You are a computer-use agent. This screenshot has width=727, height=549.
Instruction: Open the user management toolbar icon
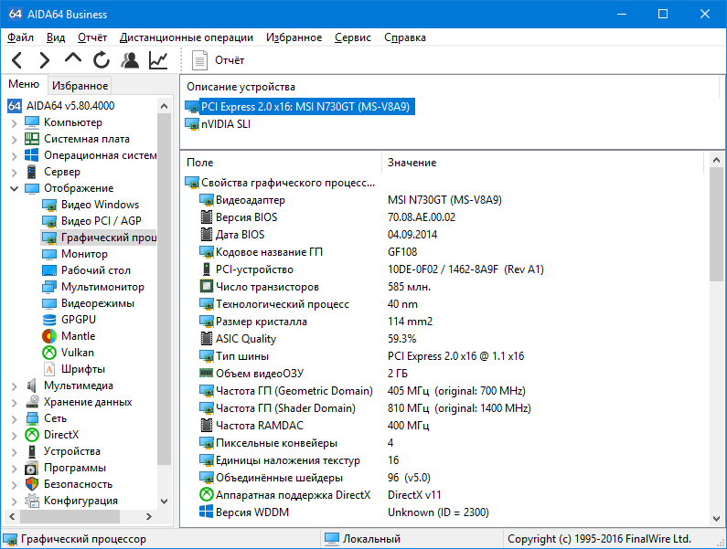click(x=130, y=60)
